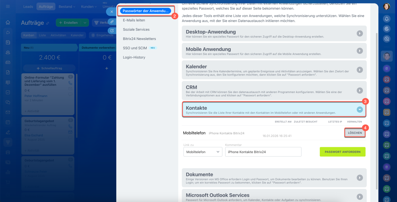Select Passwörter der Anwendungen menu item

[145, 11]
